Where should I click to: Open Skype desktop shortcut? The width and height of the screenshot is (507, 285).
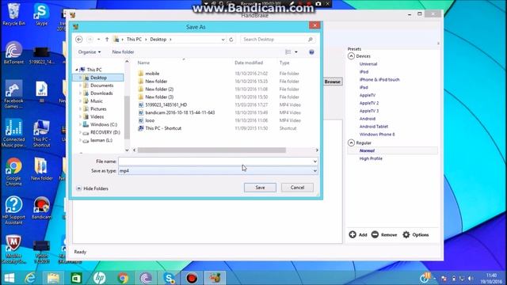[41, 14]
